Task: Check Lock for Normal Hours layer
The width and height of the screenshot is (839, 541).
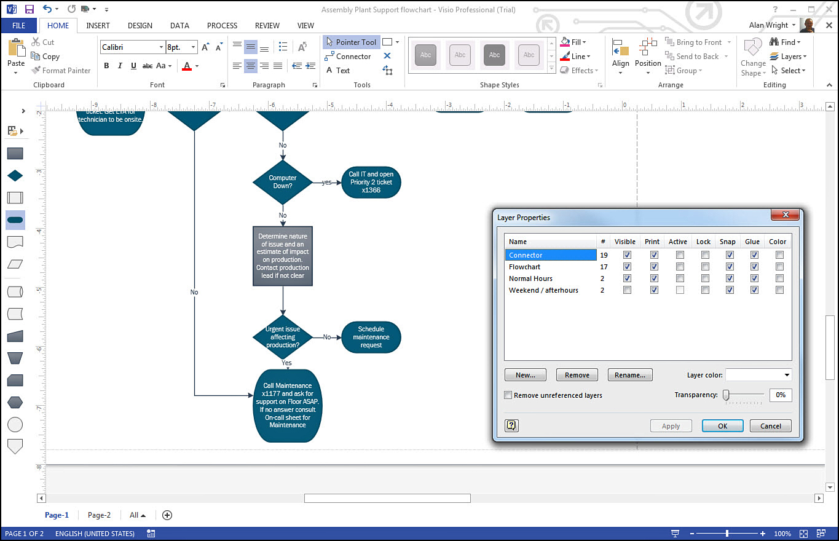Action: tap(705, 278)
